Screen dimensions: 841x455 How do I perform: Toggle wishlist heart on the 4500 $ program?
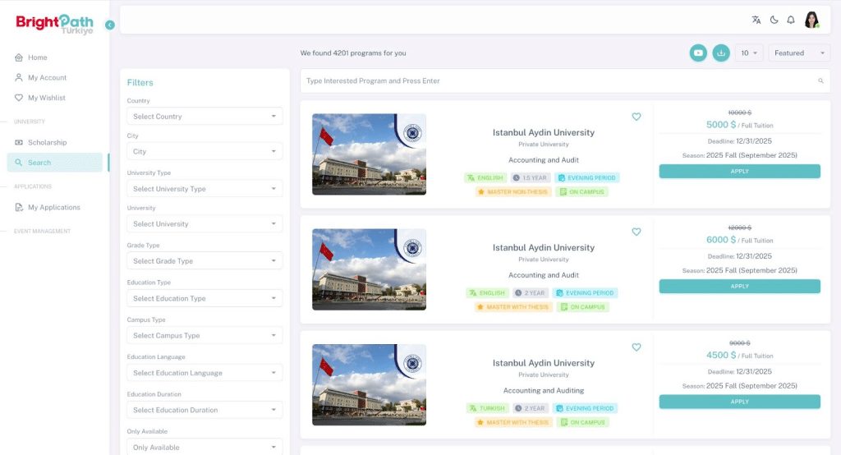pos(636,347)
